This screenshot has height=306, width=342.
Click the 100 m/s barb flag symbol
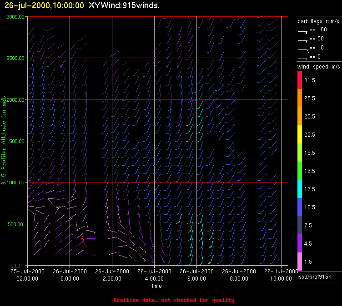click(302, 32)
